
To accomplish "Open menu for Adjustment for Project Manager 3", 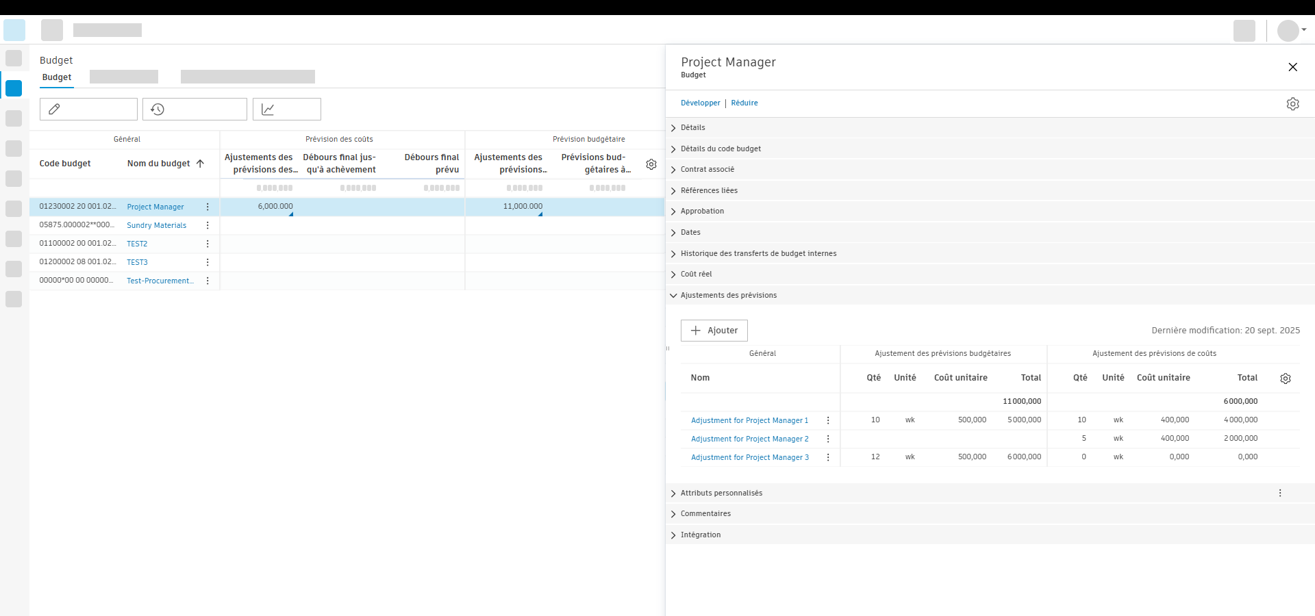I will (x=828, y=457).
